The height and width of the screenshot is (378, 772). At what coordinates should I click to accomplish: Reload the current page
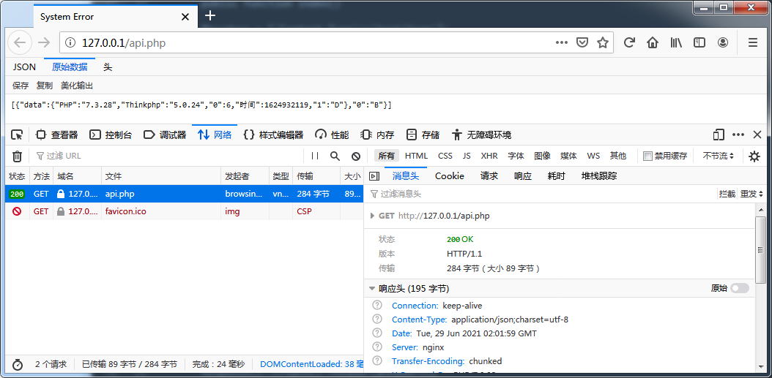[x=628, y=42]
